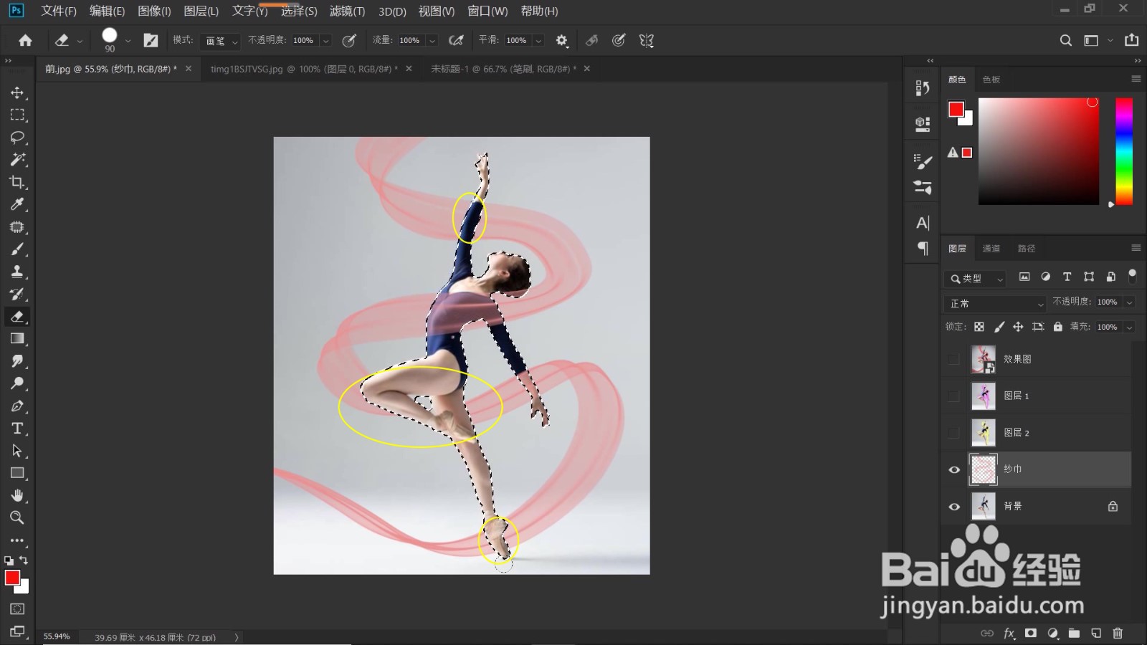The width and height of the screenshot is (1147, 645).
Task: Select the 图层 1 layer thumbnail
Action: tap(983, 396)
